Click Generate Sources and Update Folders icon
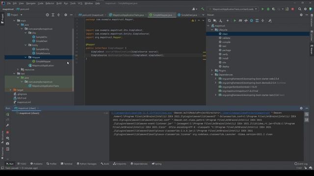Viewport: 314px width, 176px height. pos(215,21)
